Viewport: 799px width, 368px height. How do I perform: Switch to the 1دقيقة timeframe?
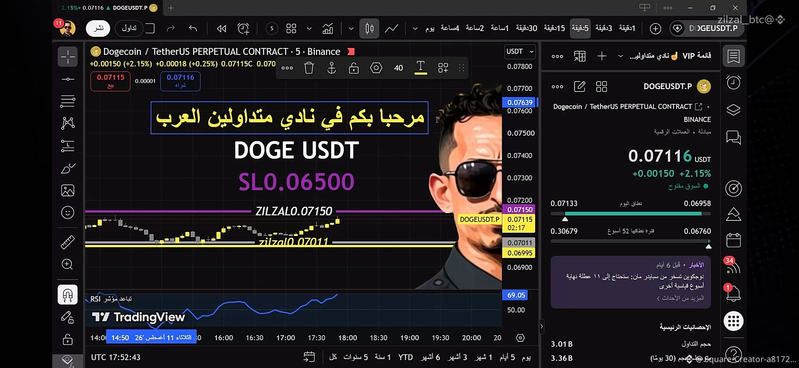(x=627, y=28)
